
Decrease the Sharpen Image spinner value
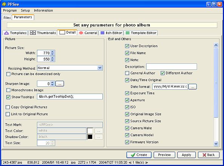point(52,85)
